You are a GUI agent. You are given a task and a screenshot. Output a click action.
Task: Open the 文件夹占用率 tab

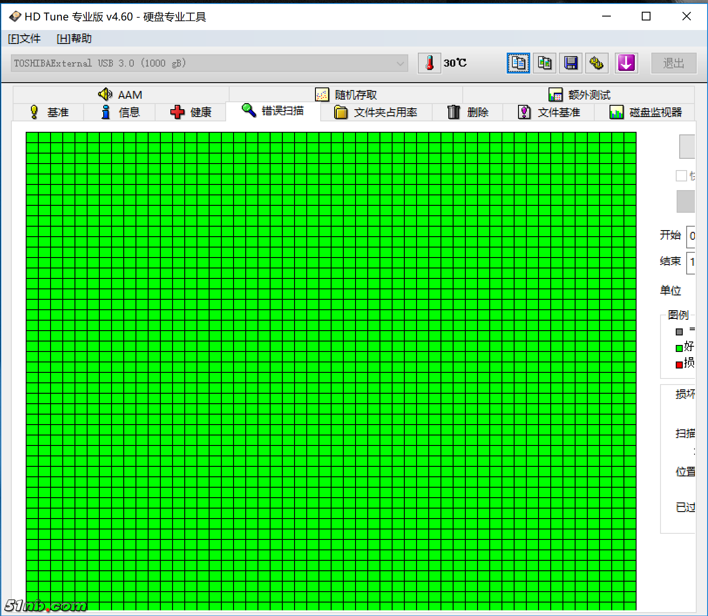click(x=376, y=112)
